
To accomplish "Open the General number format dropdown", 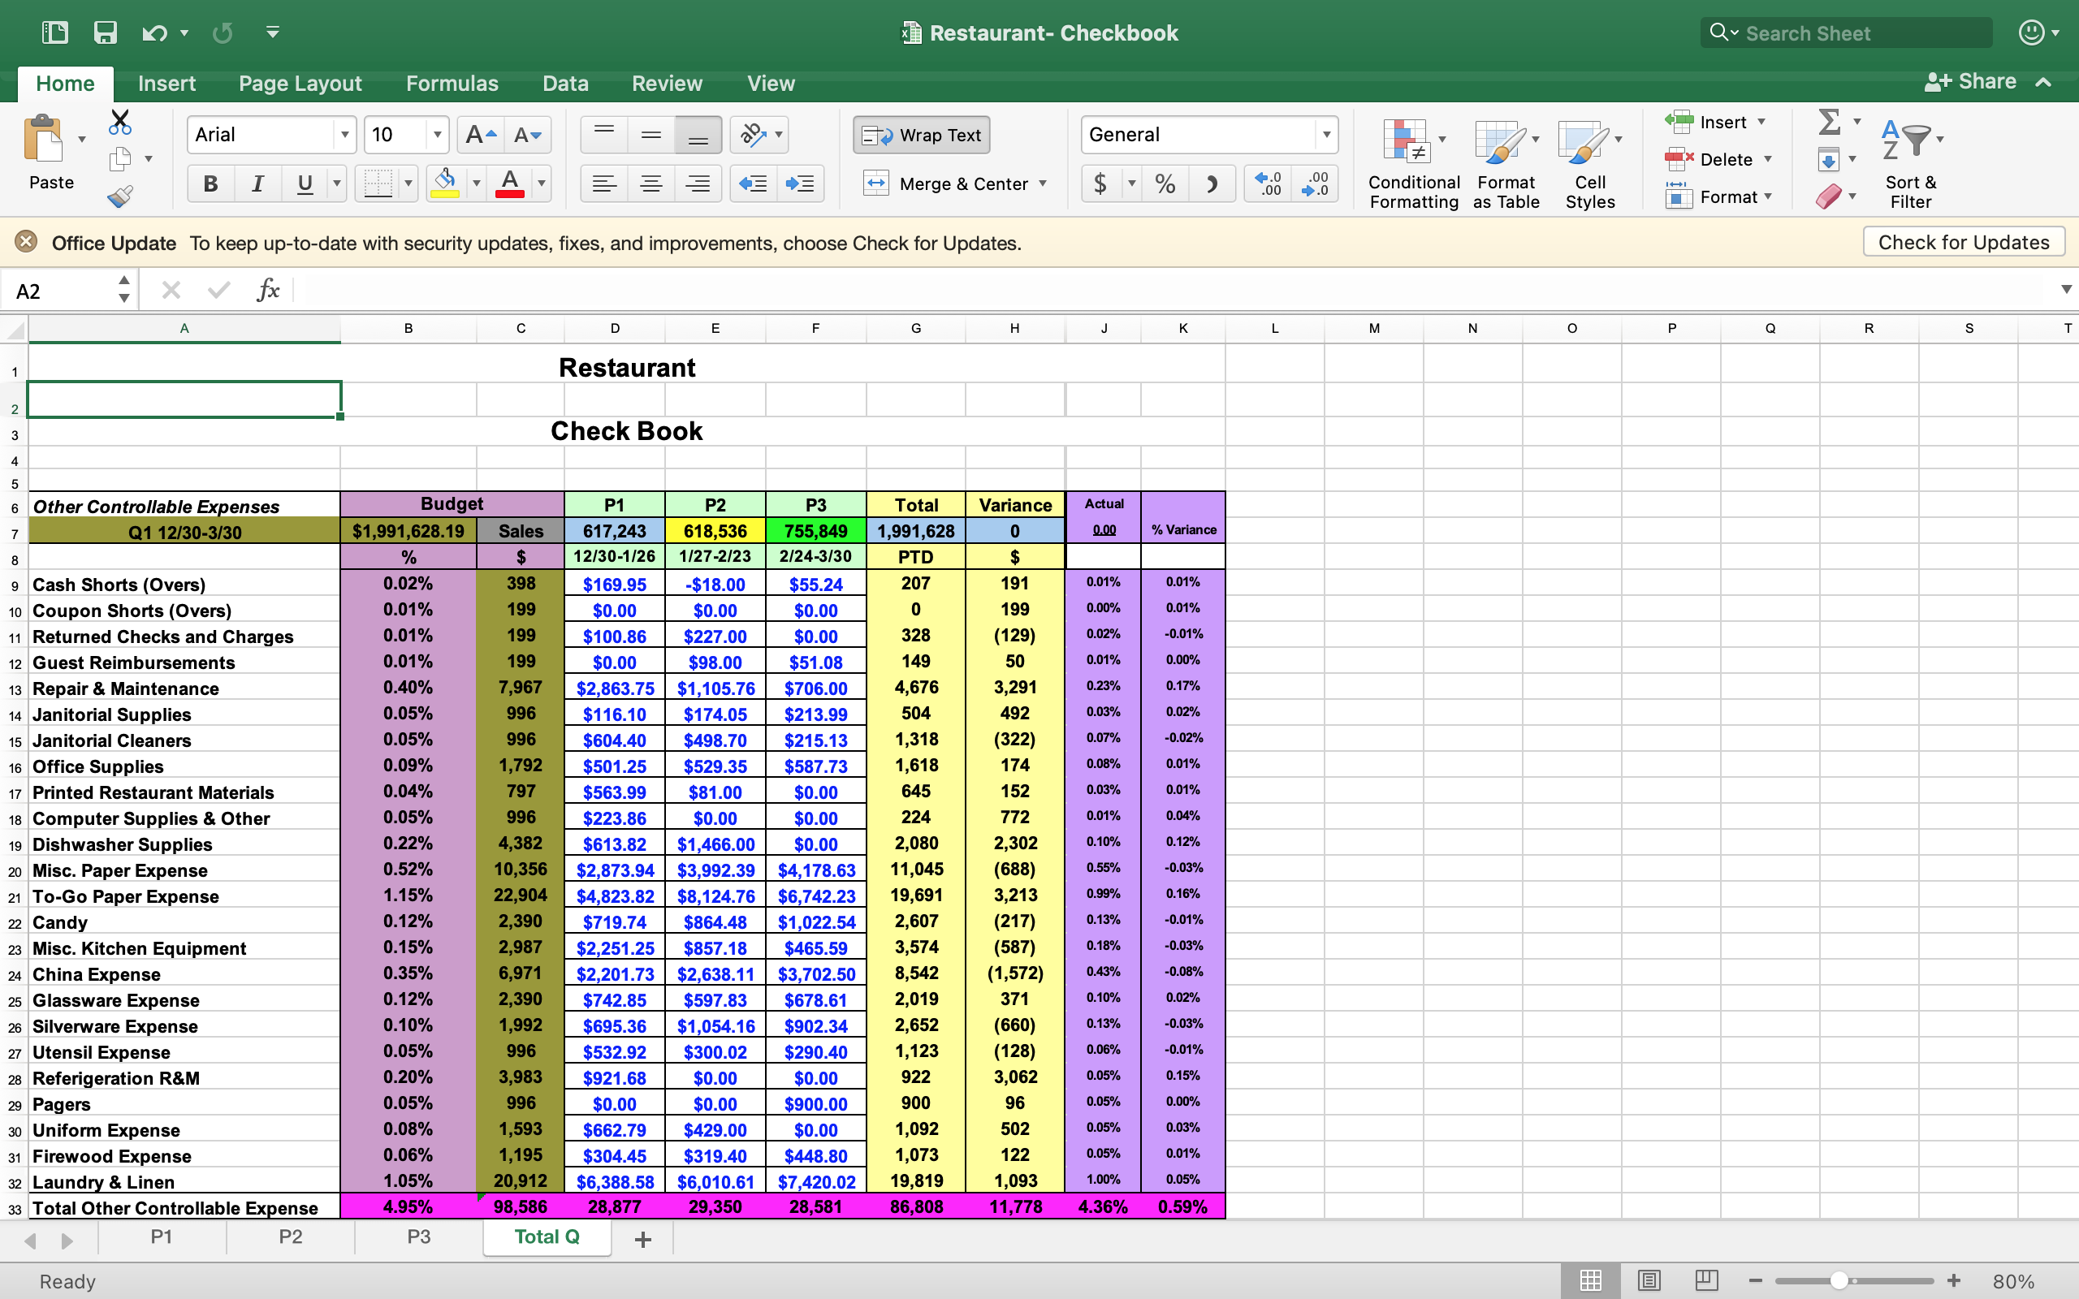I will pos(1326,135).
